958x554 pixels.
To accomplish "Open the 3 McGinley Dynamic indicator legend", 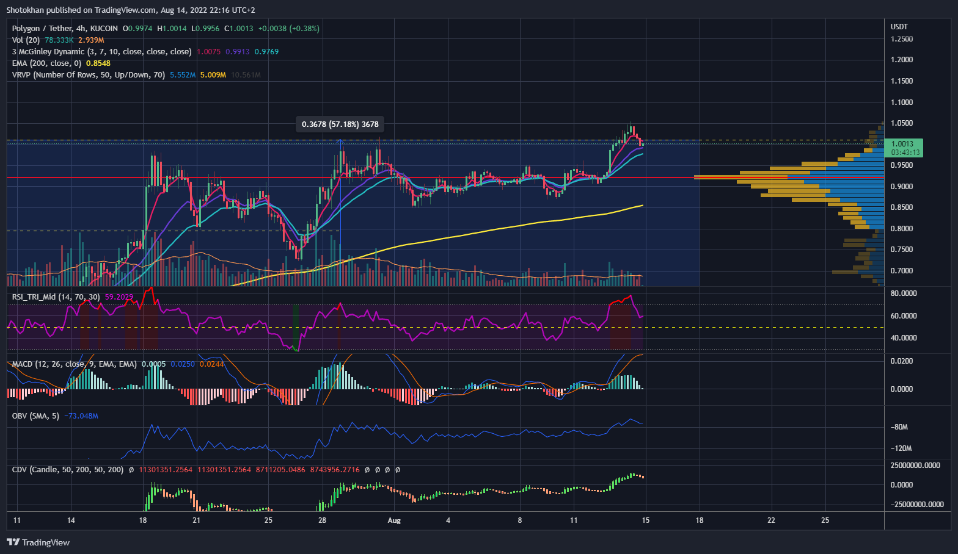I will tap(102, 52).
